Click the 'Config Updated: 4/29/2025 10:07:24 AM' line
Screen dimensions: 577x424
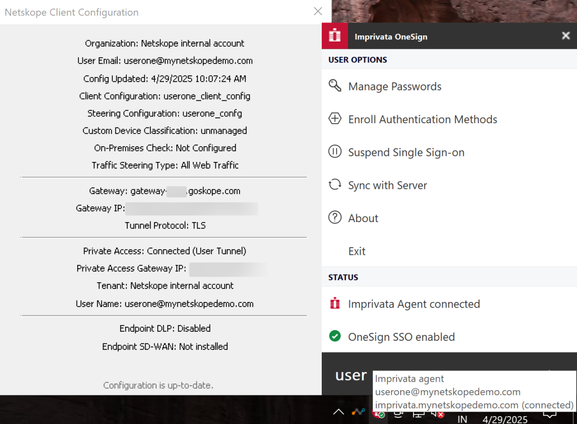165,79
